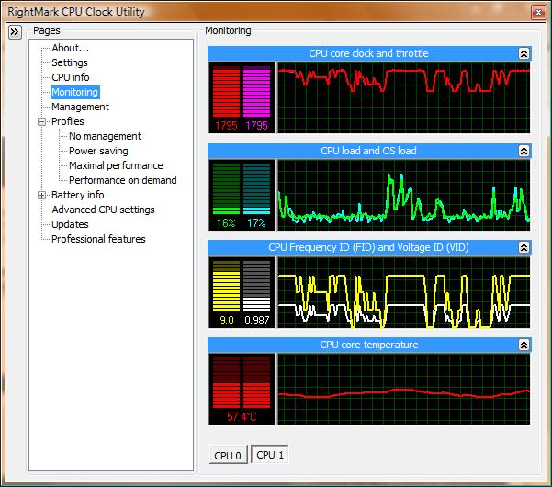Click the white VID bar meter
The height and width of the screenshot is (487, 552).
click(x=256, y=286)
